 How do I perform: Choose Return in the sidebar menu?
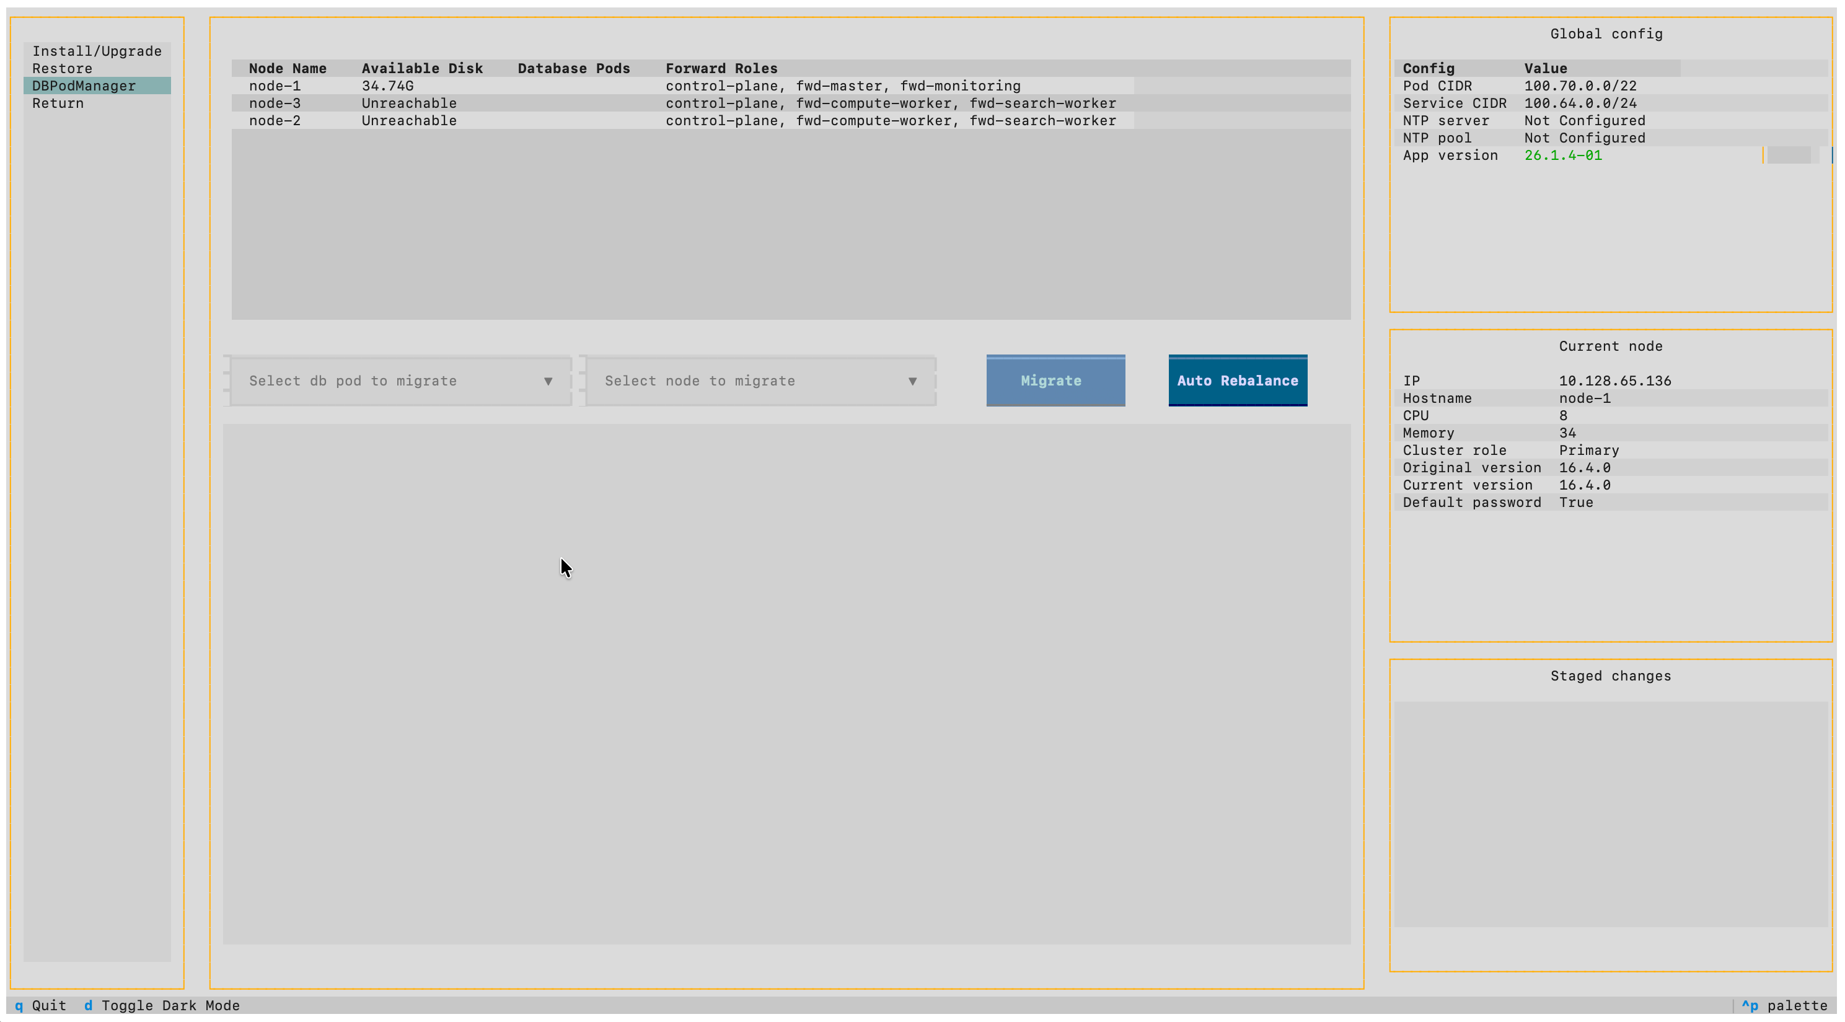pos(97,103)
